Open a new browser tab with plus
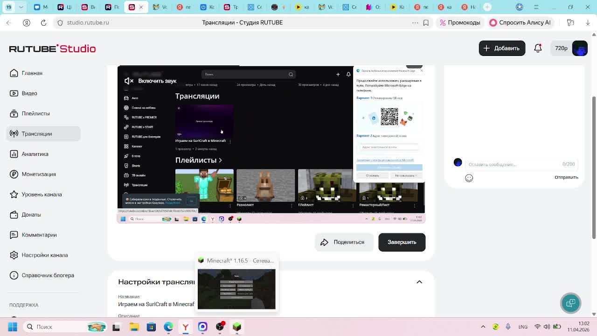Image resolution: width=597 pixels, height=336 pixels. [487, 7]
